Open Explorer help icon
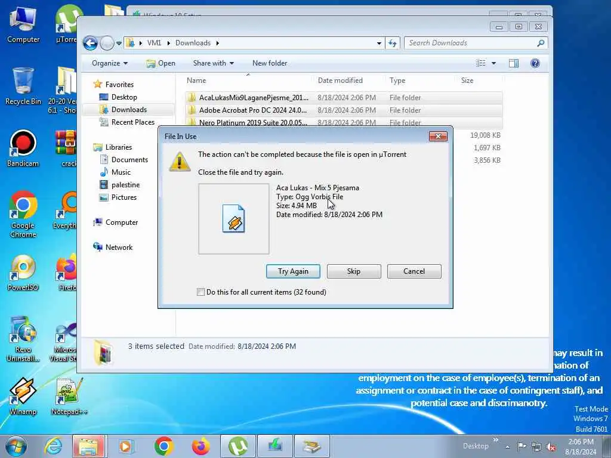Image resolution: width=611 pixels, height=458 pixels. (x=535, y=63)
